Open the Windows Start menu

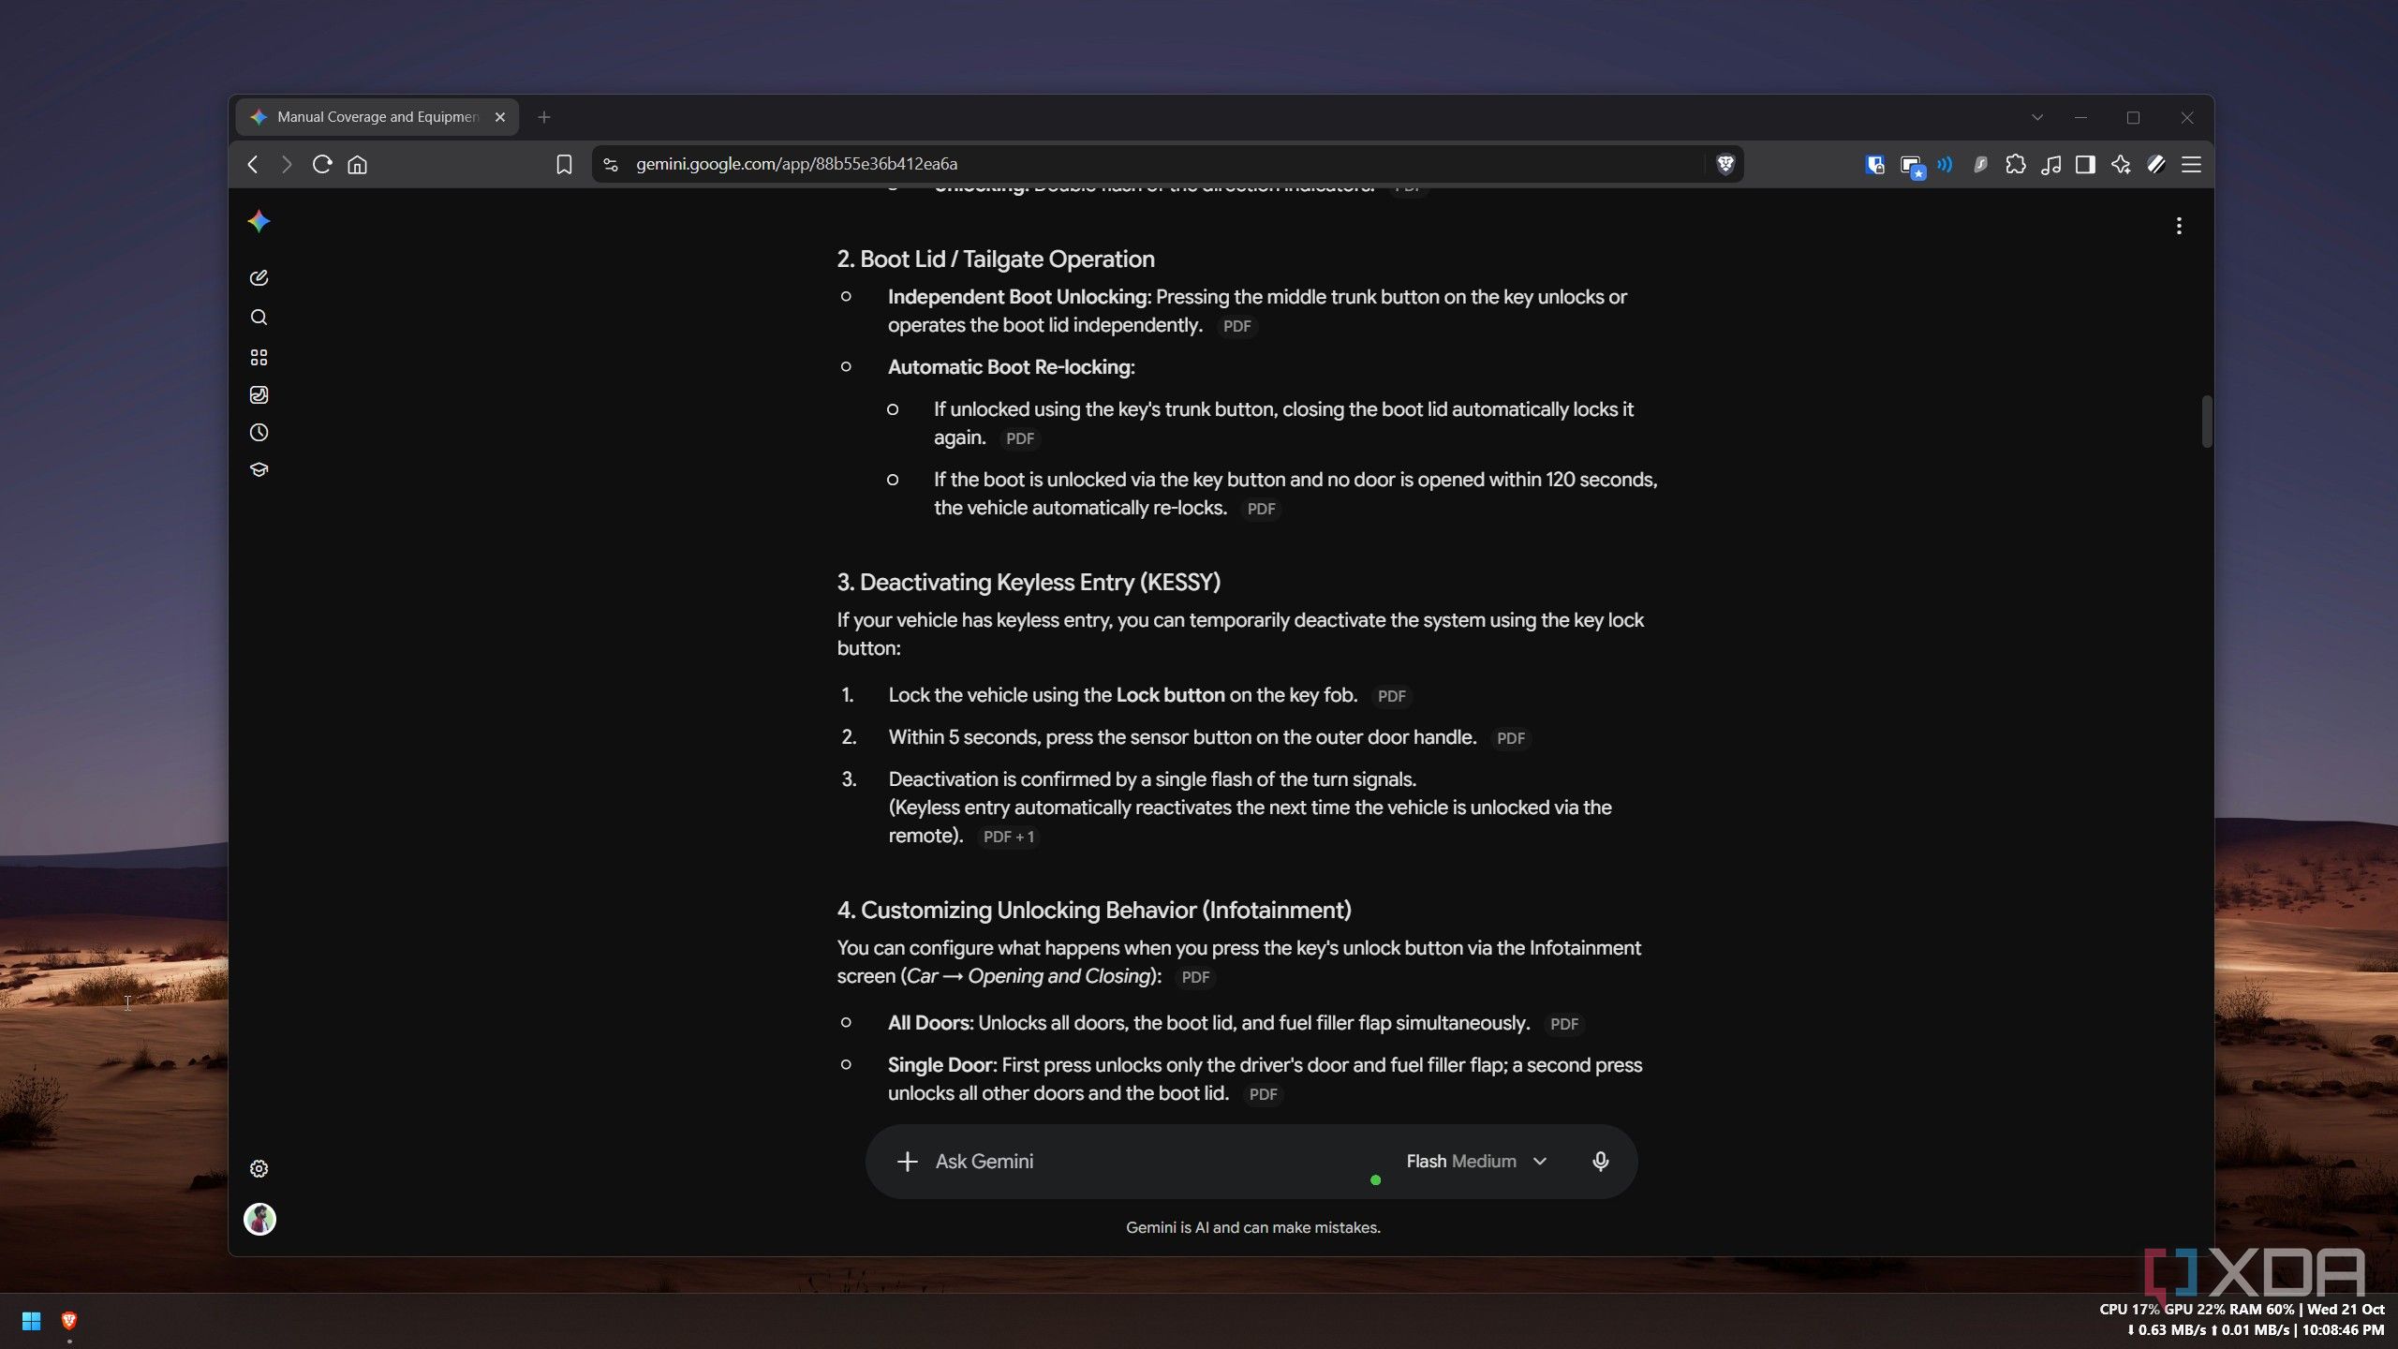(x=31, y=1321)
